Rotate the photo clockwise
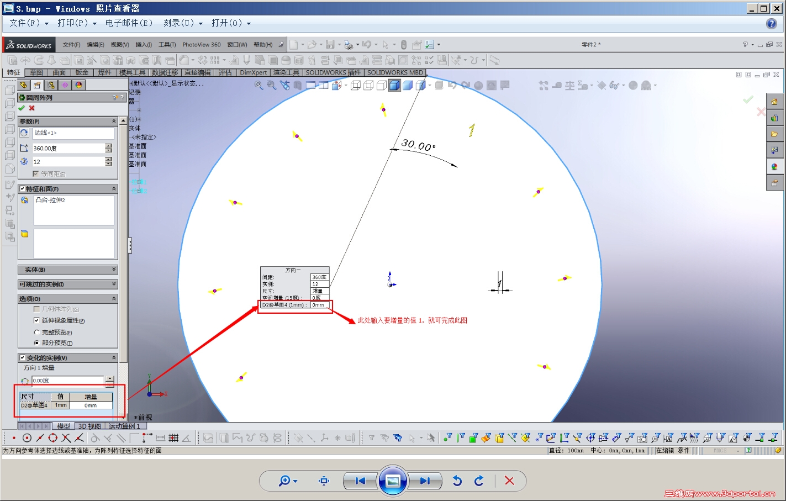The height and width of the screenshot is (501, 786). point(479,481)
